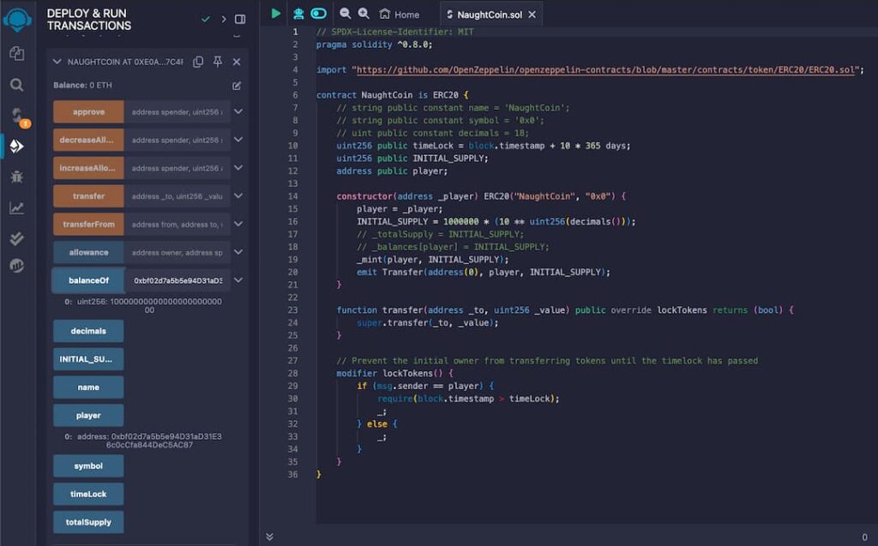
Task: Open the Solidity static analysis chart icon
Action: coord(17,207)
